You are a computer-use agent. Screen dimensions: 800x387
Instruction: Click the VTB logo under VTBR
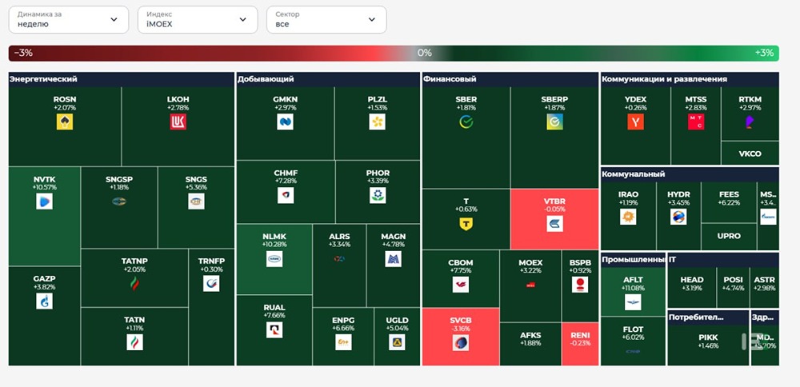pyautogui.click(x=554, y=224)
